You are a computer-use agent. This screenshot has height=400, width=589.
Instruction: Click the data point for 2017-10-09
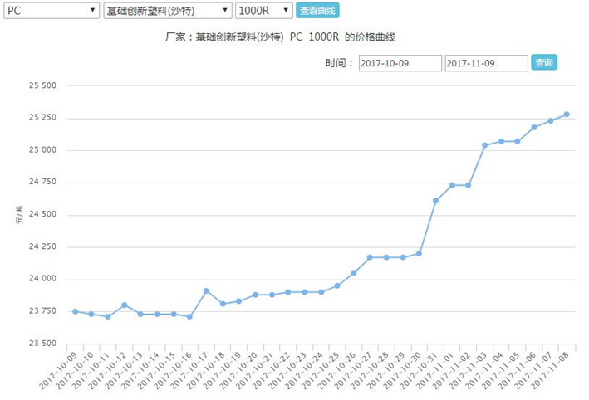coord(76,311)
